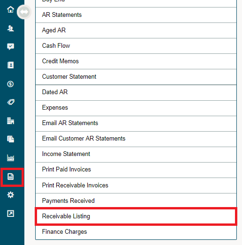Open the checkmark chat tasks icon
Viewport: 242px width, 245px height.
10,46
